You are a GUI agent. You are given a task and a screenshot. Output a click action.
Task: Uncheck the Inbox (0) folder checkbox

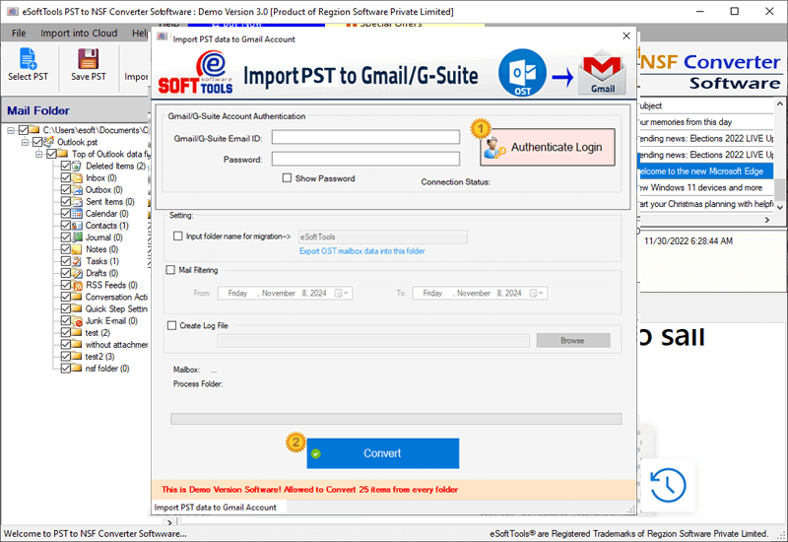tap(66, 178)
